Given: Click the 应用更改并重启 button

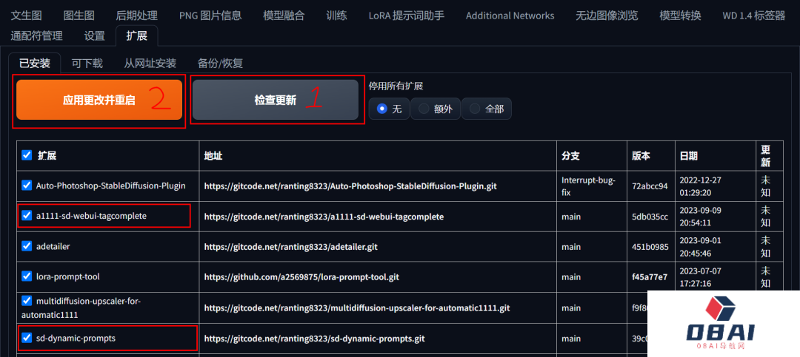Looking at the screenshot, I should pyautogui.click(x=99, y=100).
